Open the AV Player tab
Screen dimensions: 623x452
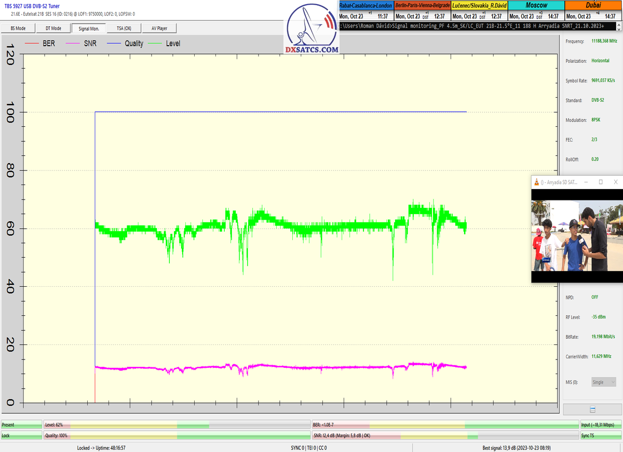tap(159, 28)
